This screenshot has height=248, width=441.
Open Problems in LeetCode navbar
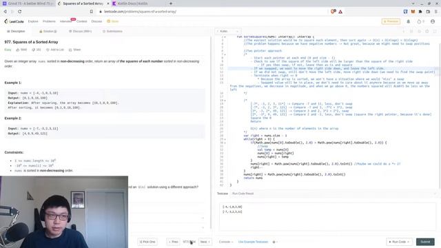coord(49,21)
